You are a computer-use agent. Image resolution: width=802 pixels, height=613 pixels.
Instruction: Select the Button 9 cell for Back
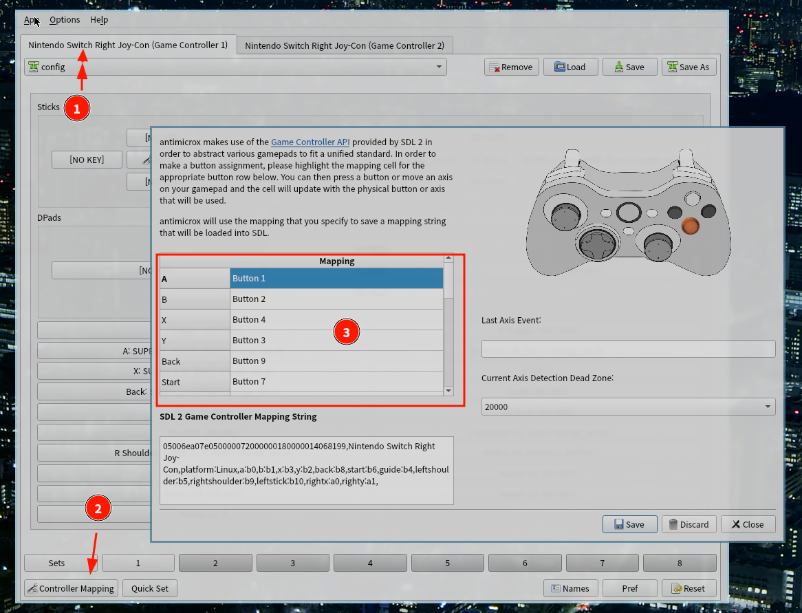336,361
